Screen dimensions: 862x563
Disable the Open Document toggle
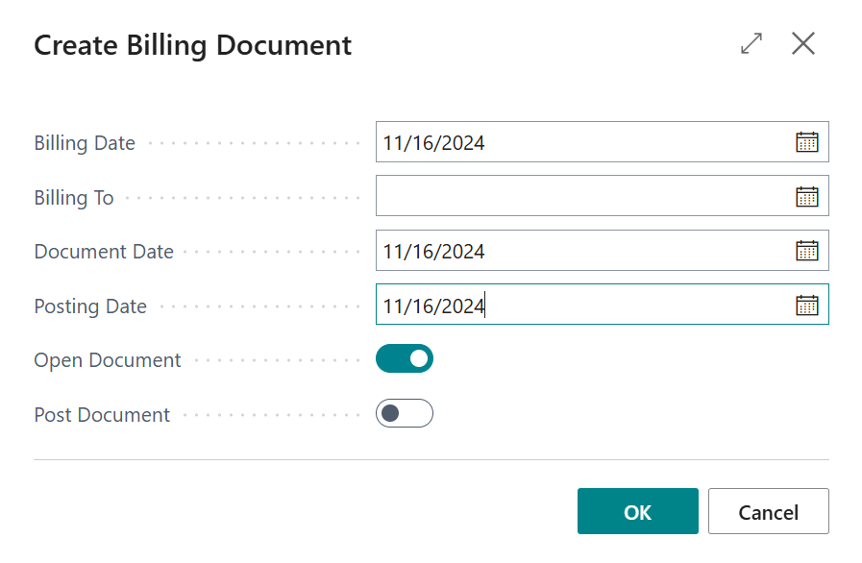pyautogui.click(x=405, y=359)
